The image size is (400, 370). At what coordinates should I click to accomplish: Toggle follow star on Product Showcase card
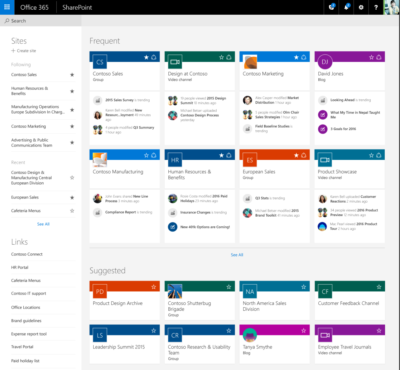tap(371, 155)
